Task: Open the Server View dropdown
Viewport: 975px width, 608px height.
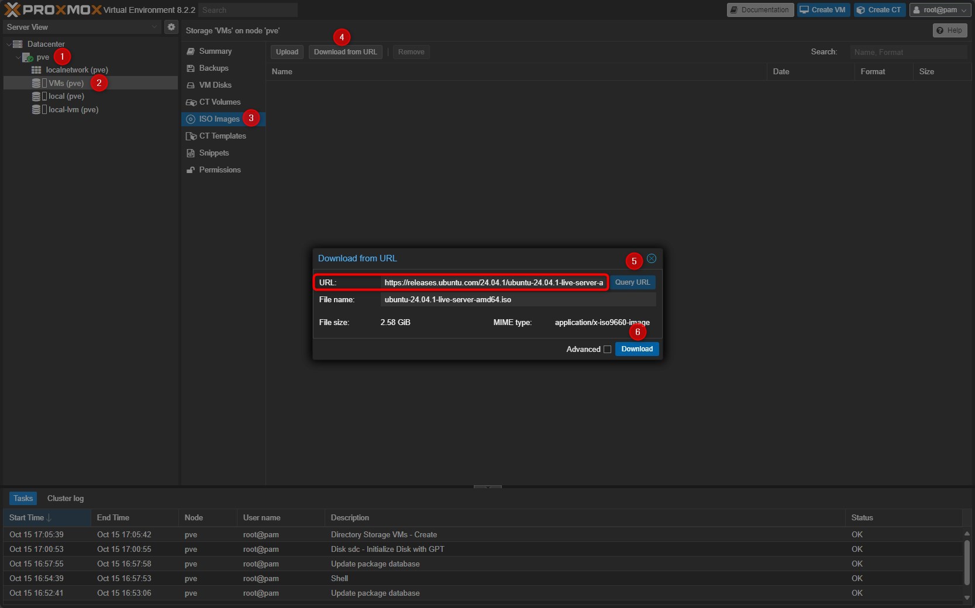Action: click(82, 27)
